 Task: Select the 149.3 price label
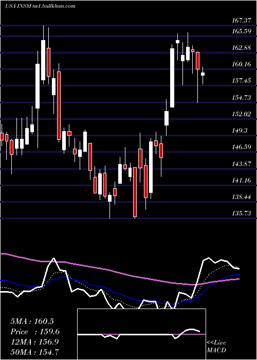pyautogui.click(x=240, y=131)
